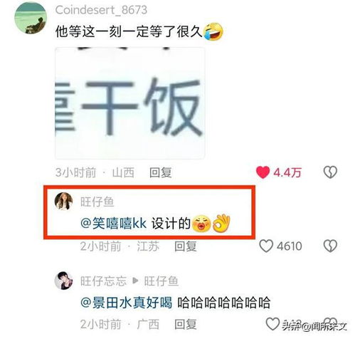Like 旺仔鱼's comment with 4610 likes
Image resolution: width=355 pixels, height=339 pixels.
(x=266, y=246)
